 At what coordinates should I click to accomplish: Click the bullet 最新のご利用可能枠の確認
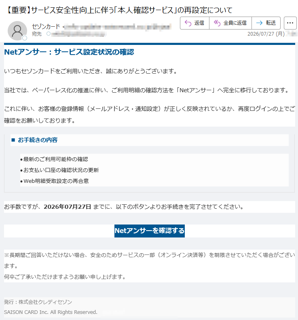(x=56, y=159)
